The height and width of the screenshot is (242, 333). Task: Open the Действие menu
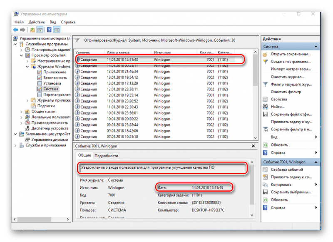tap(37, 22)
